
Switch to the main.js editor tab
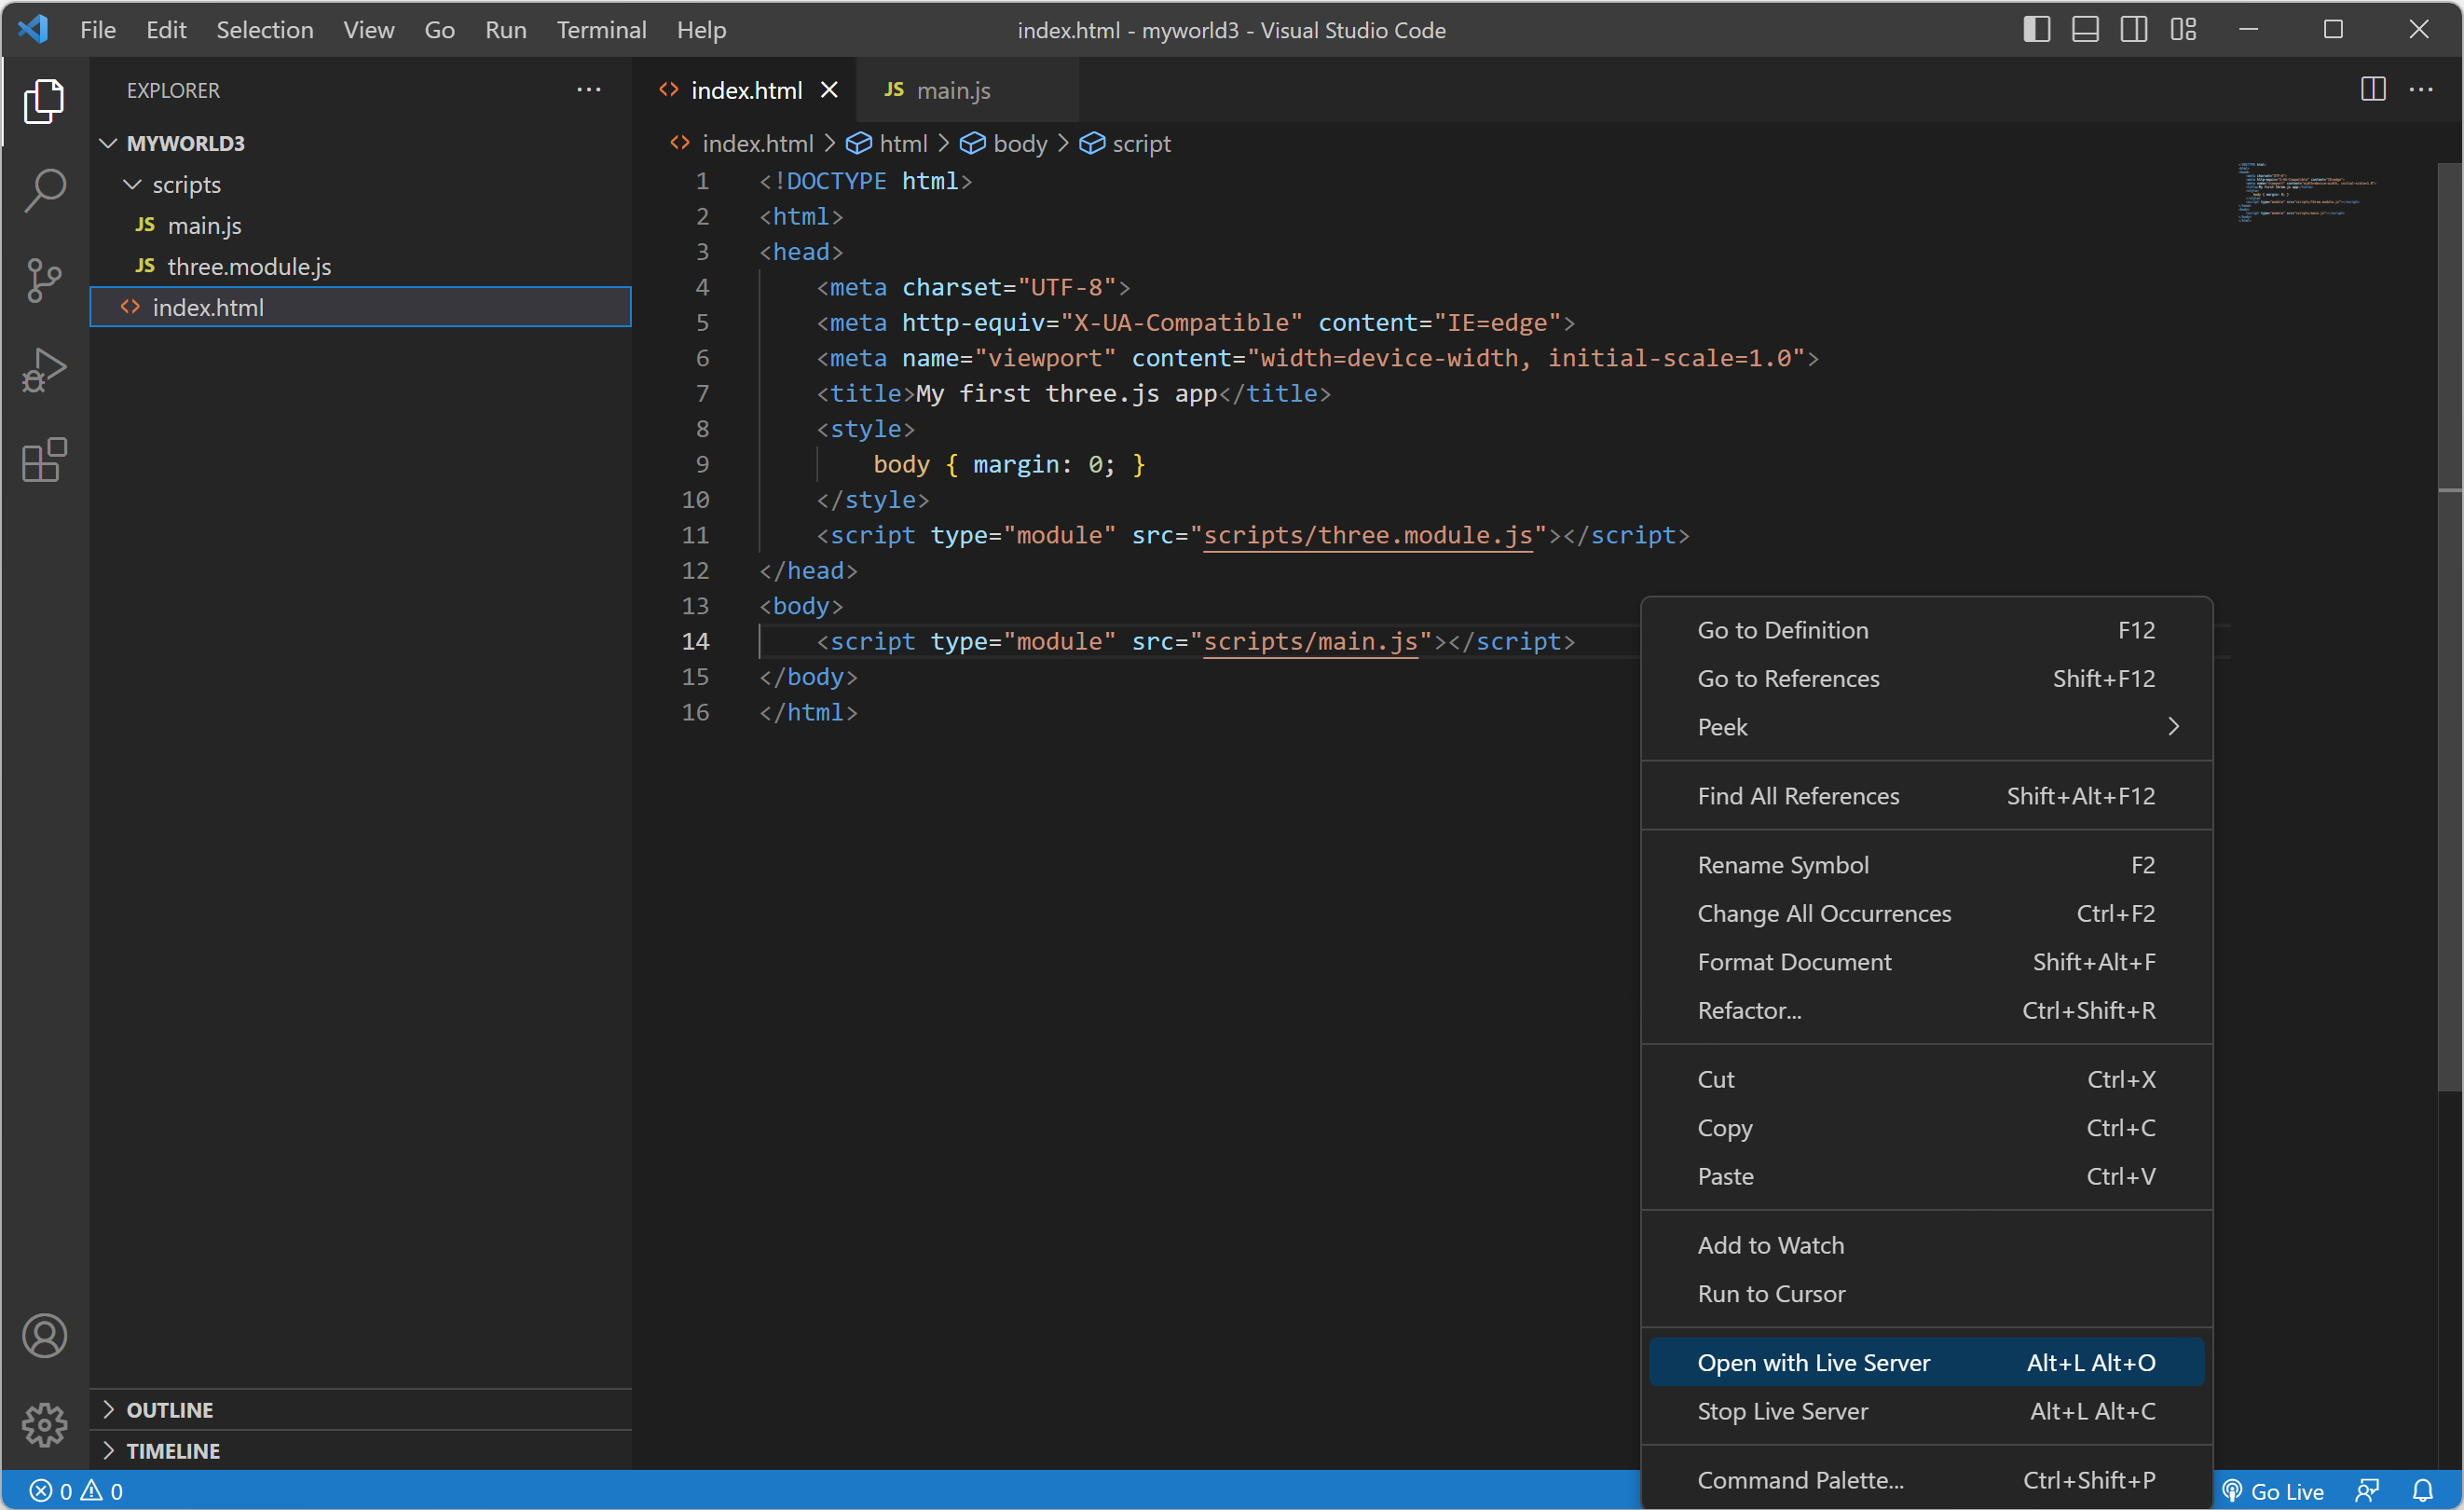[952, 90]
